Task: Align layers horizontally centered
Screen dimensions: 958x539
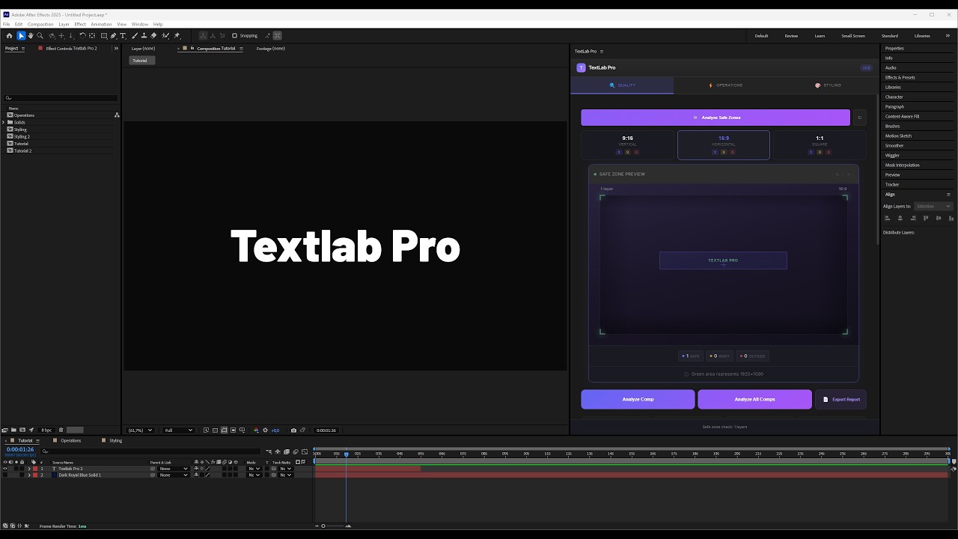Action: point(900,218)
